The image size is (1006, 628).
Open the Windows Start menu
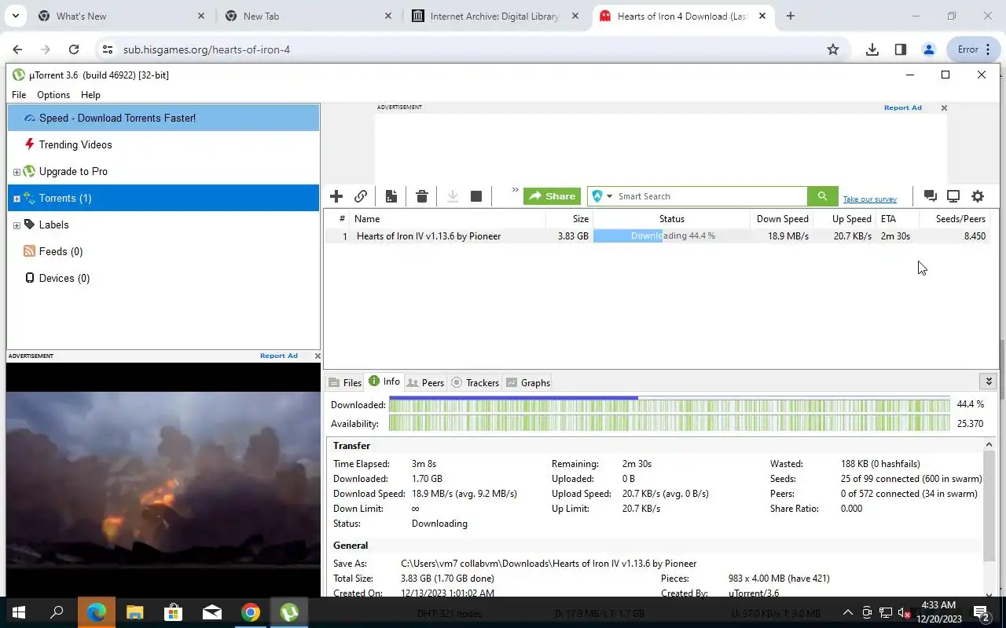(x=19, y=612)
